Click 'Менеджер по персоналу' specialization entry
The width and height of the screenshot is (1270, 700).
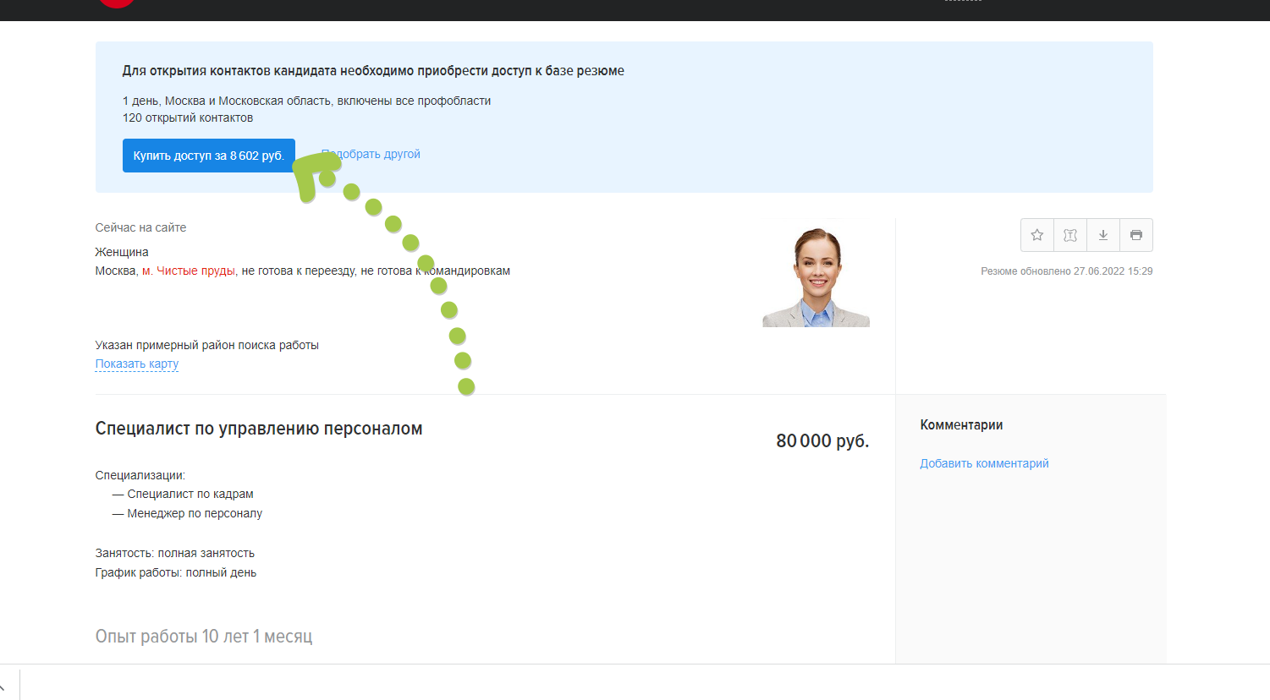tap(195, 513)
